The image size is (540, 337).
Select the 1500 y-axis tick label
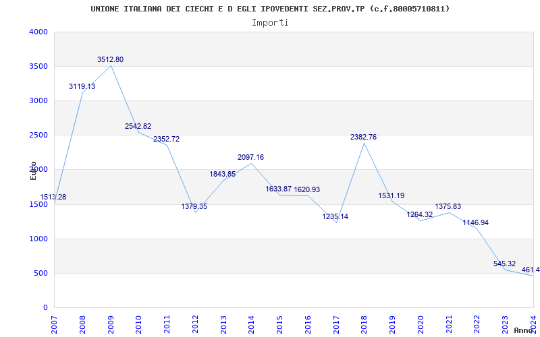click(x=38, y=205)
